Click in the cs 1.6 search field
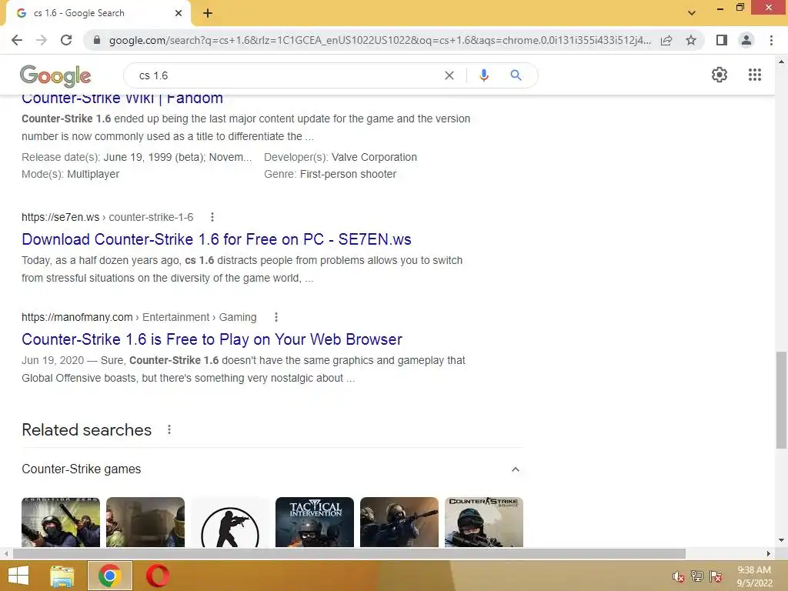The image size is (788, 591). point(286,75)
